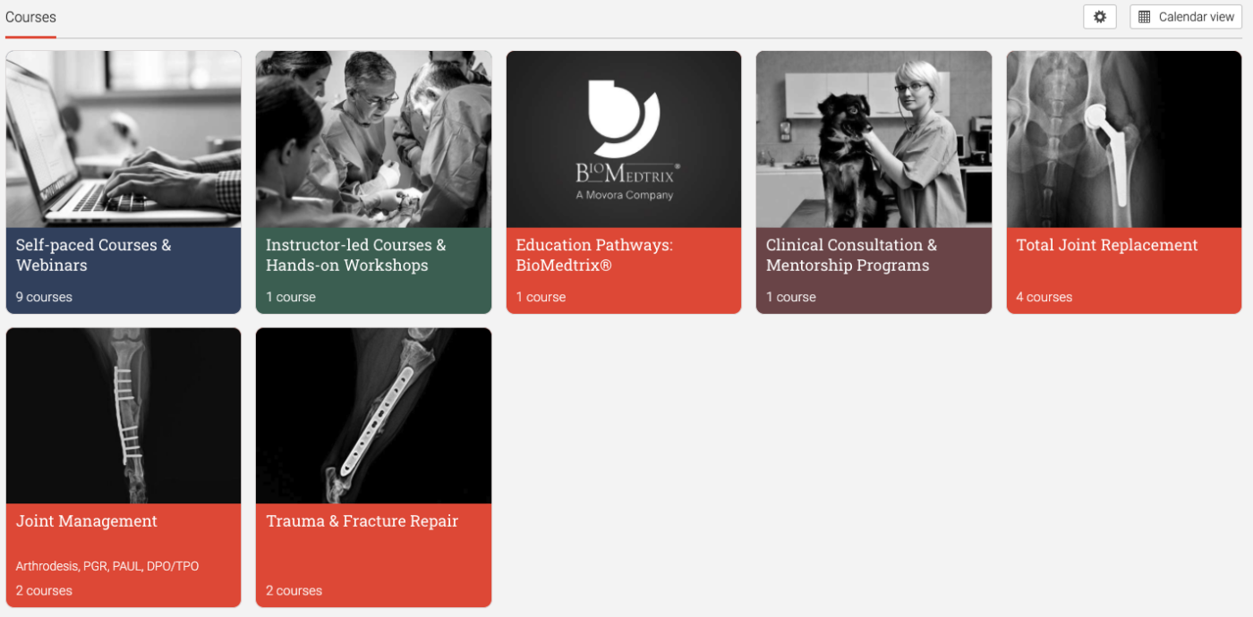Click the calendar grid icon

pos(1144,17)
